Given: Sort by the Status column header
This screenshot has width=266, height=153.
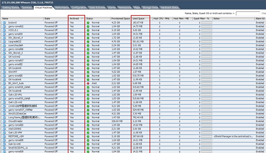Looking at the screenshot, I should click(98, 18).
